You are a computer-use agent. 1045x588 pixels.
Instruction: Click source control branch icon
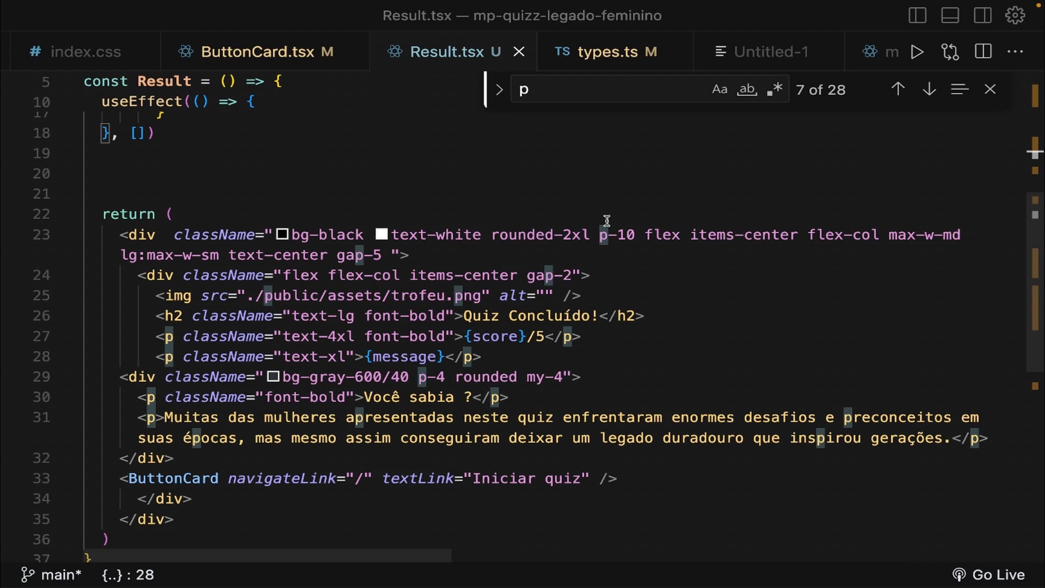(x=27, y=575)
